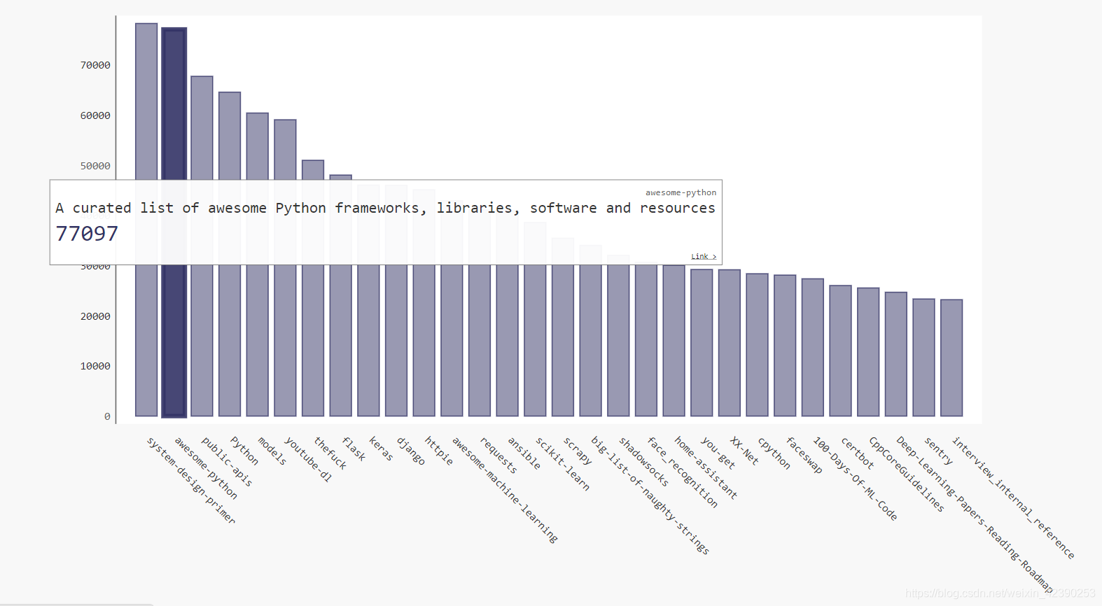This screenshot has width=1102, height=606.
Task: Click the 'face_recognition' x-axis label
Action: coord(682,472)
